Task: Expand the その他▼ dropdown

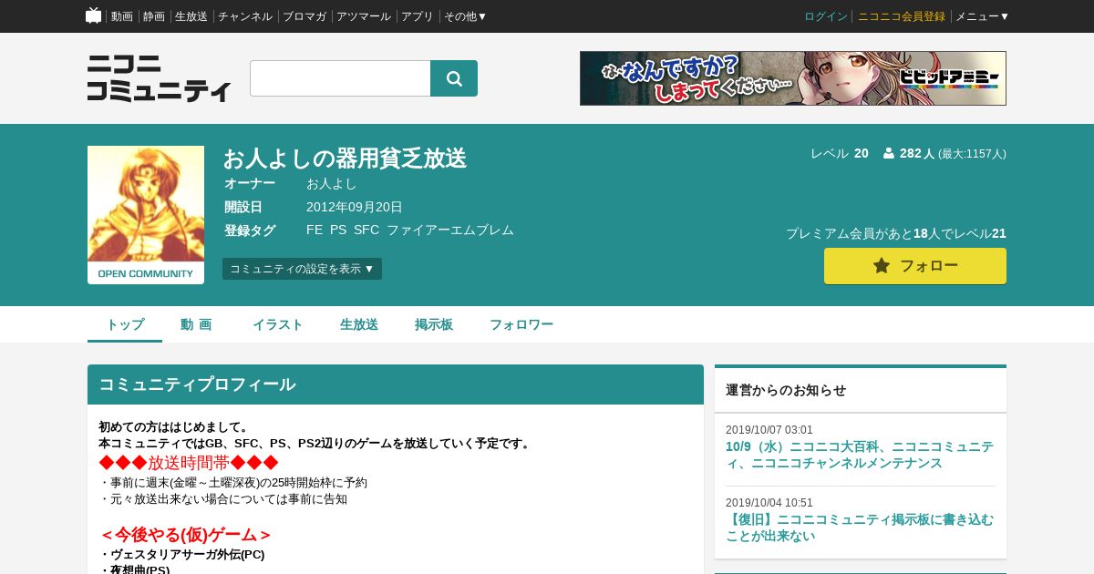Action: coord(466,16)
